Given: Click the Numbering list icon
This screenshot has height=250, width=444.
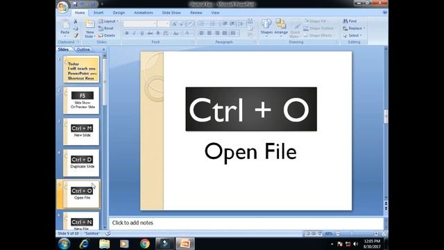Looking at the screenshot, I should 213,24.
